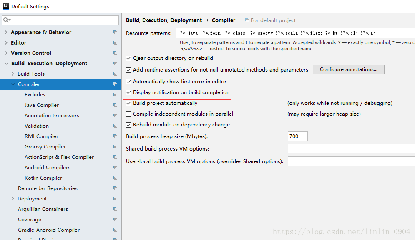Open Groovy Compiler settings

point(45,146)
